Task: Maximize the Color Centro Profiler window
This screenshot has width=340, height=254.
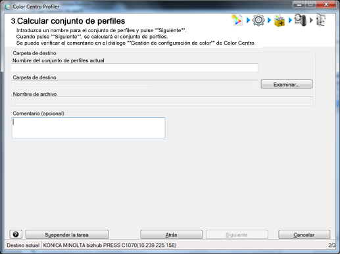Action: pyautogui.click(x=310, y=5)
